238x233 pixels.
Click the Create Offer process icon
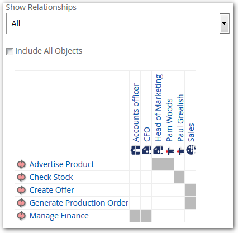21,190
